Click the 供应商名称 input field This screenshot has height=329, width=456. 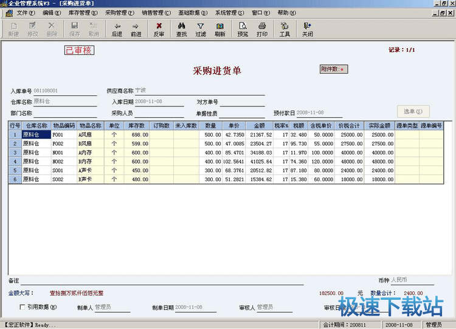click(199, 91)
